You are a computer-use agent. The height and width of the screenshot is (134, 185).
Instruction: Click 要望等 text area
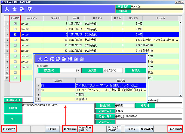[x=58, y=108]
